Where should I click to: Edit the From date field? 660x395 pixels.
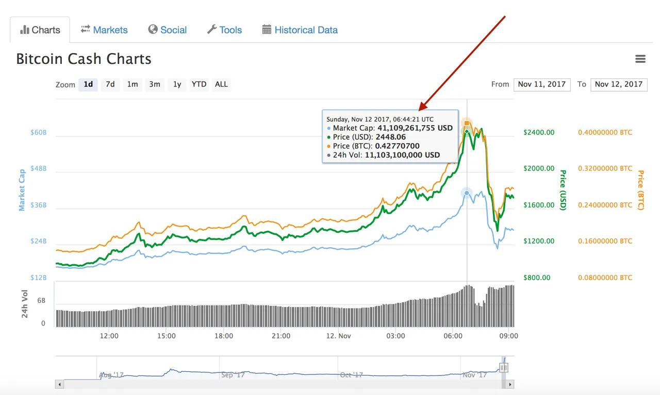[x=542, y=84]
